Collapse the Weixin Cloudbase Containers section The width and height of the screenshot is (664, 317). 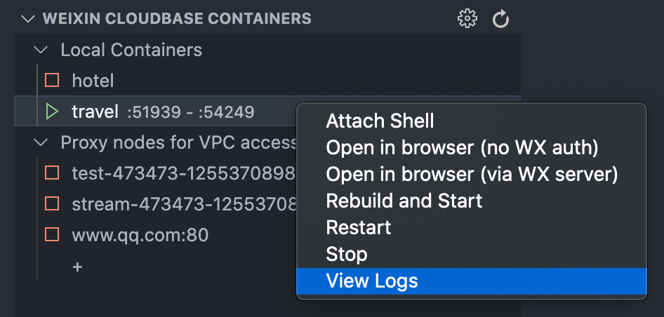coord(28,19)
